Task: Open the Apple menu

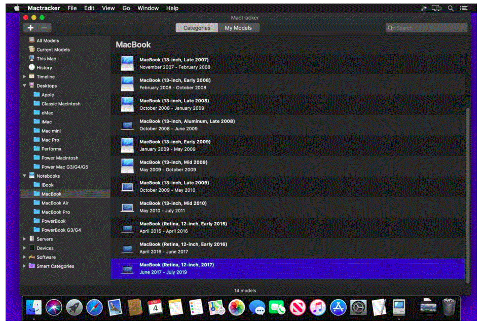Action: click(x=17, y=8)
